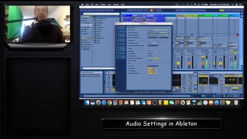Select MIDI Effects category in the browser
The width and height of the screenshot is (247, 139).
[86, 27]
